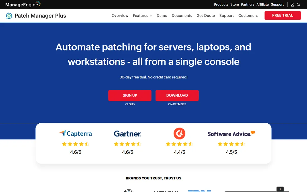The width and height of the screenshot is (307, 192).
Task: Click the 4.5/5 rating text
Action: click(231, 152)
